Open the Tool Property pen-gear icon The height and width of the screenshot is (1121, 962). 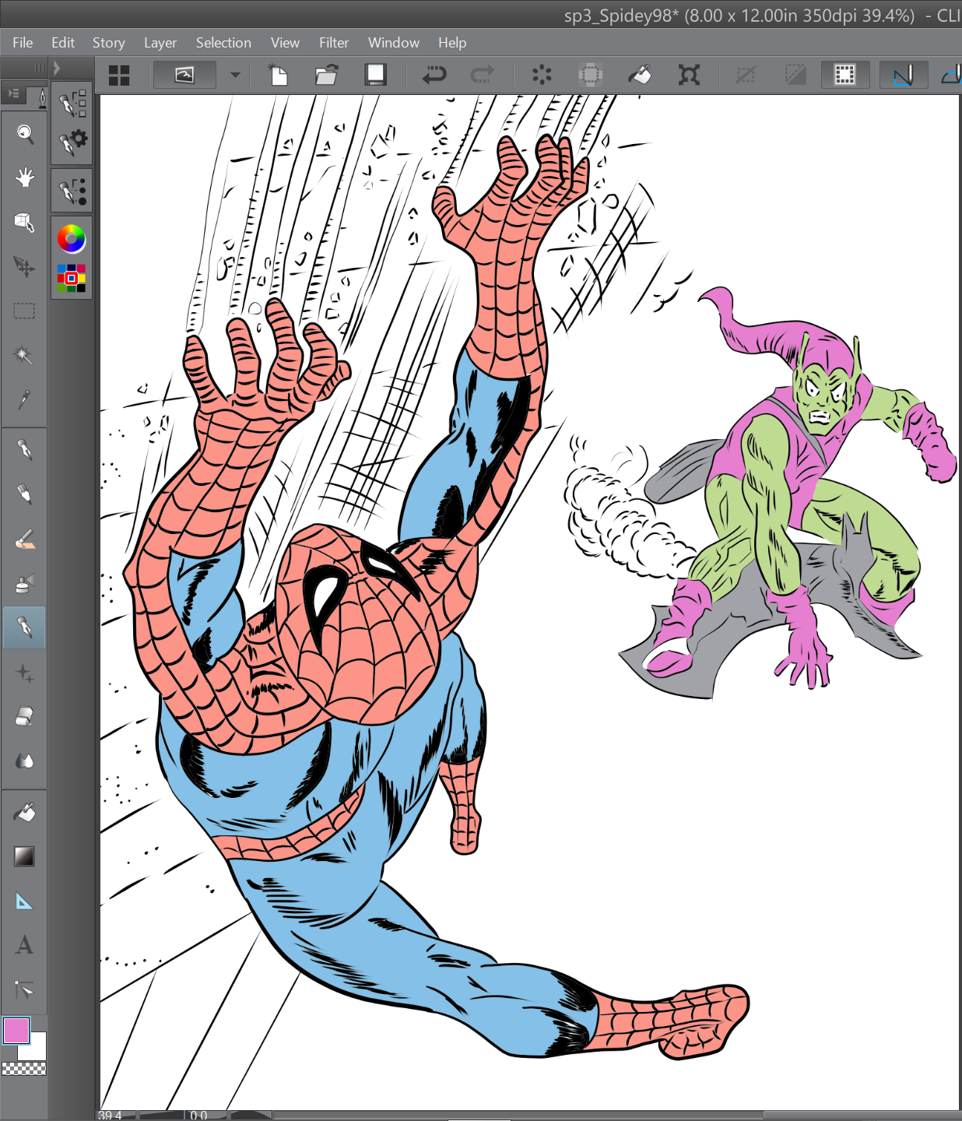72,142
